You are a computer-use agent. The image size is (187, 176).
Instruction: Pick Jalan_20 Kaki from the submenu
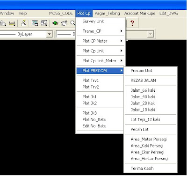[x=151, y=103]
